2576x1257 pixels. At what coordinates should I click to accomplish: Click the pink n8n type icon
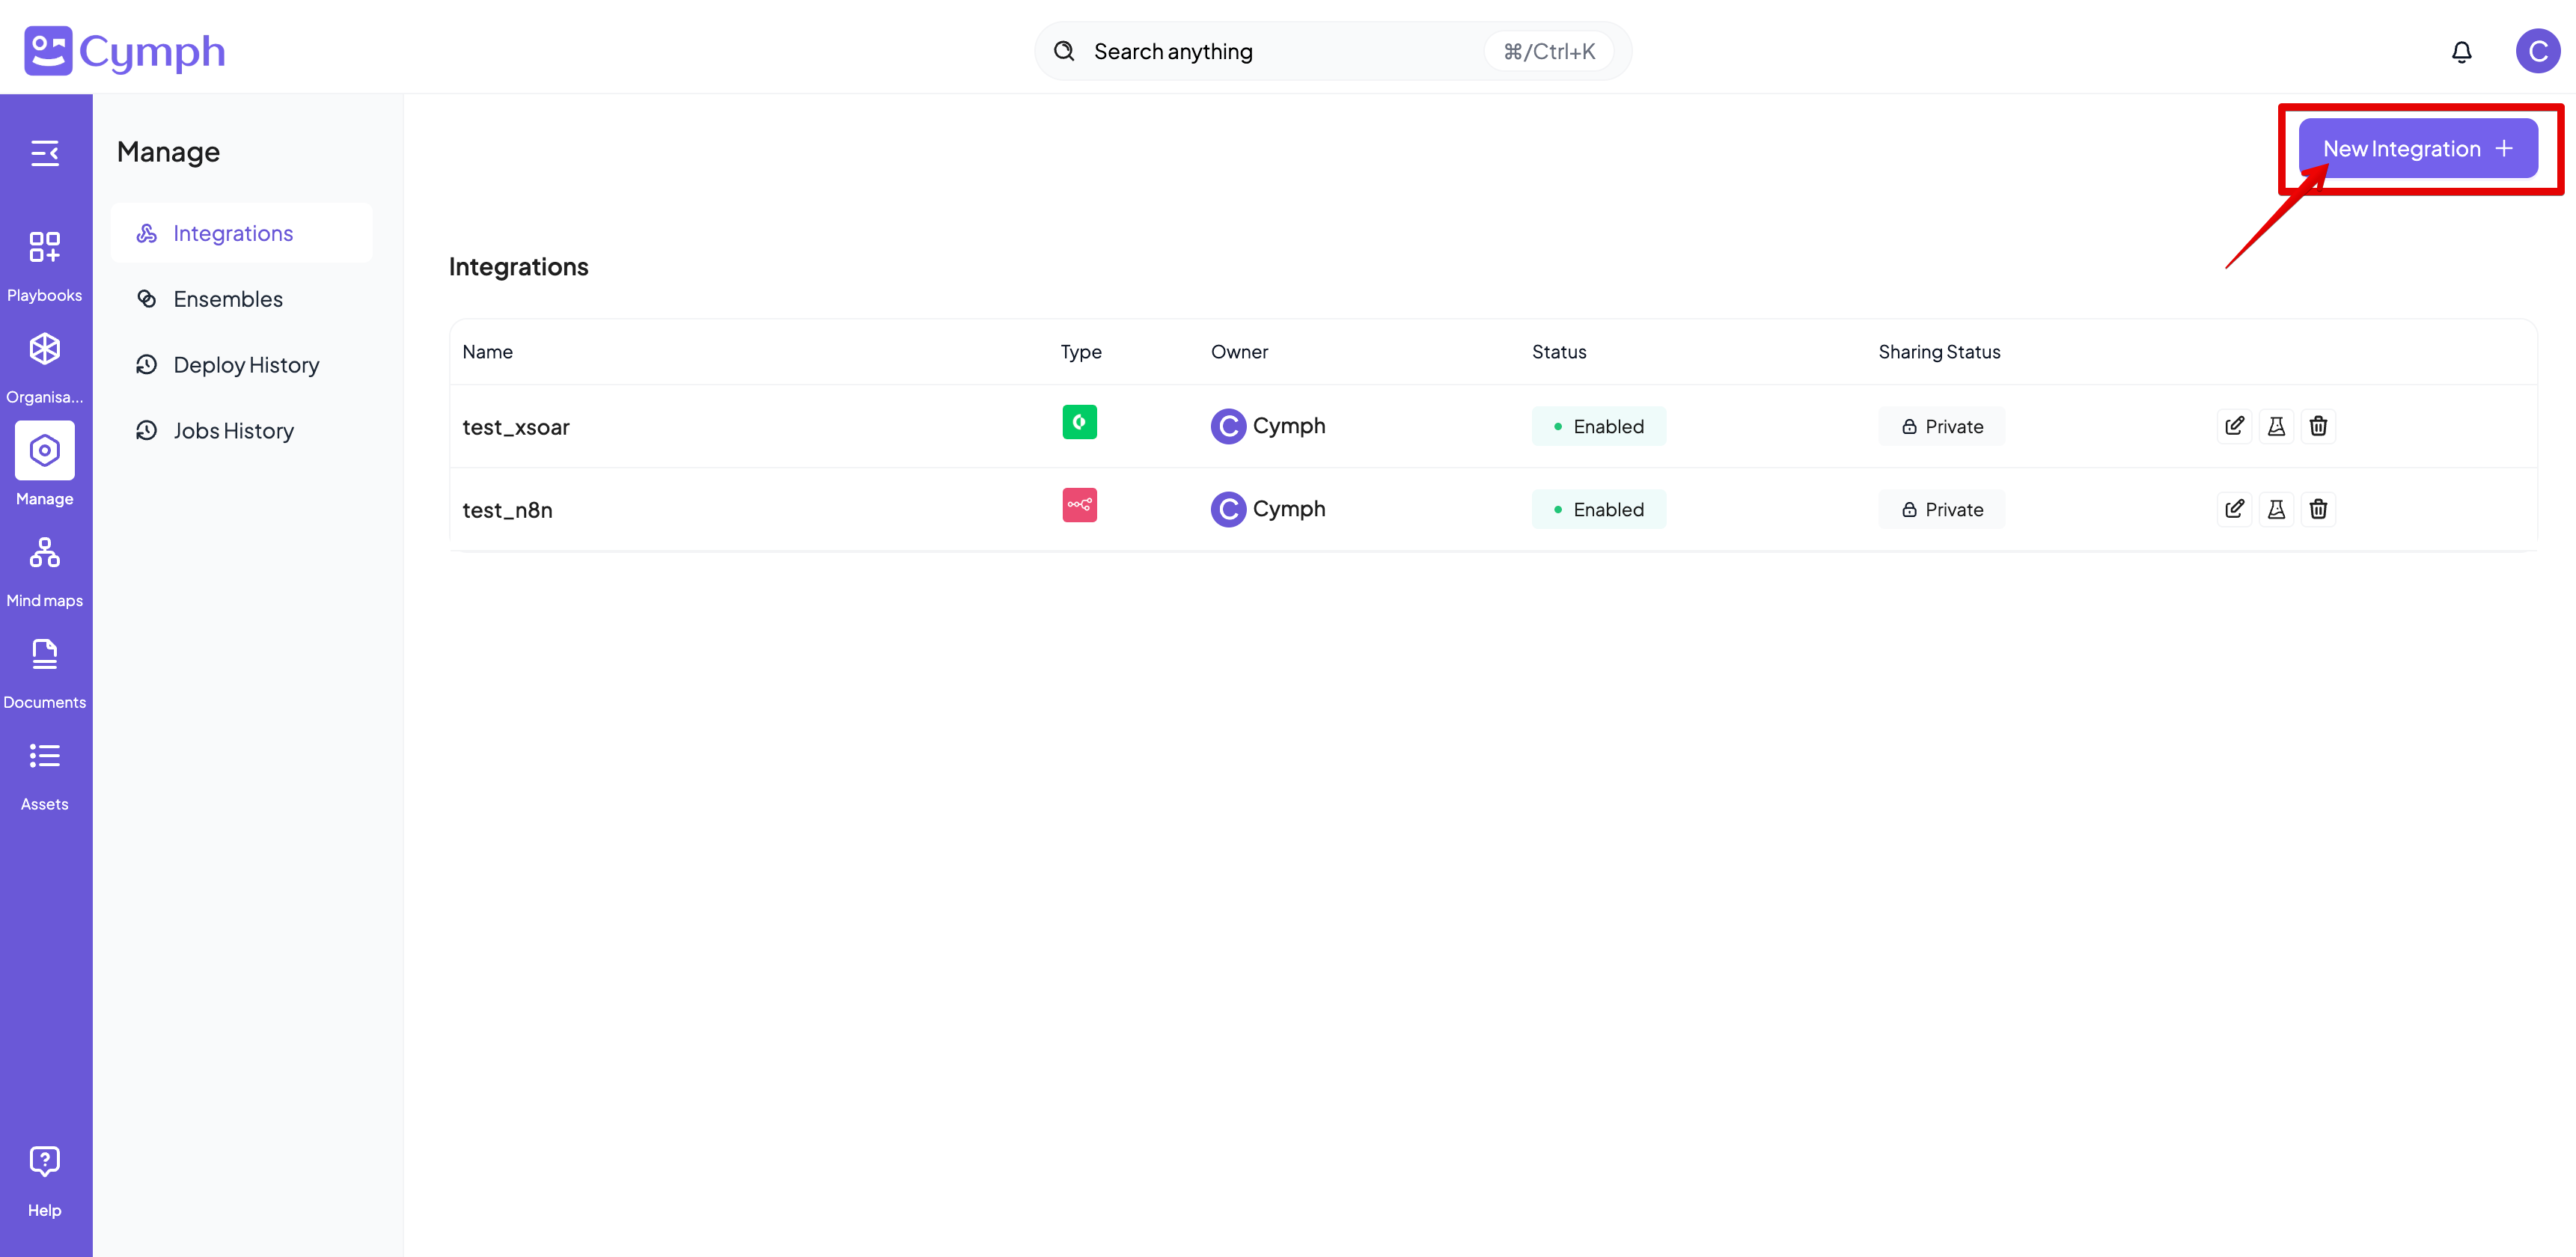[x=1079, y=505]
